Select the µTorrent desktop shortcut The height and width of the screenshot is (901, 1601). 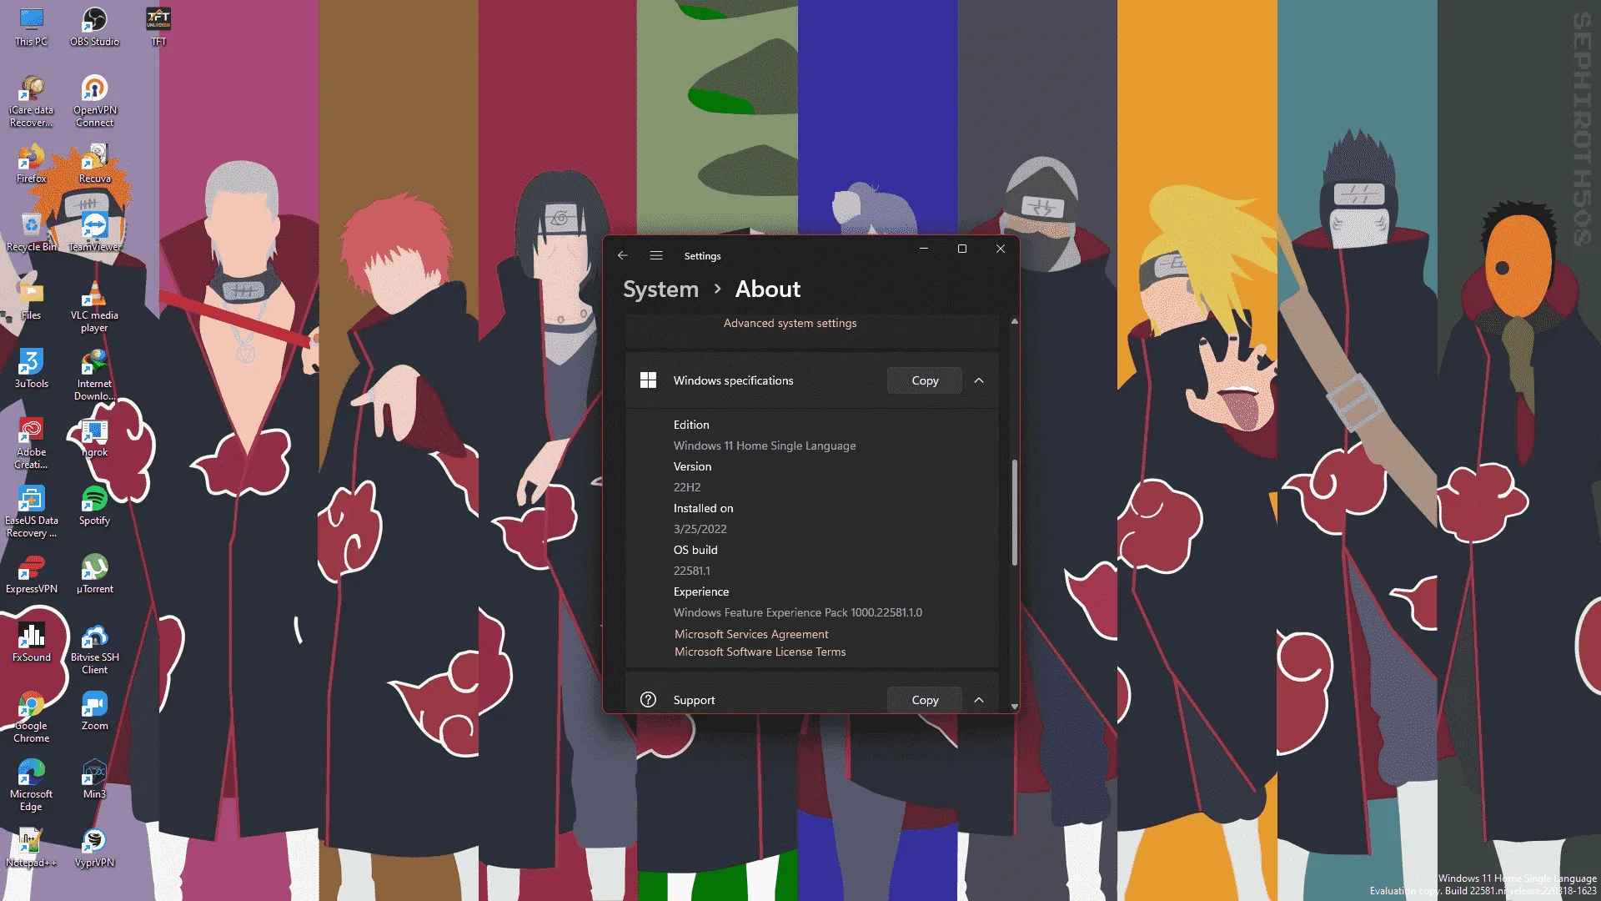point(94,575)
